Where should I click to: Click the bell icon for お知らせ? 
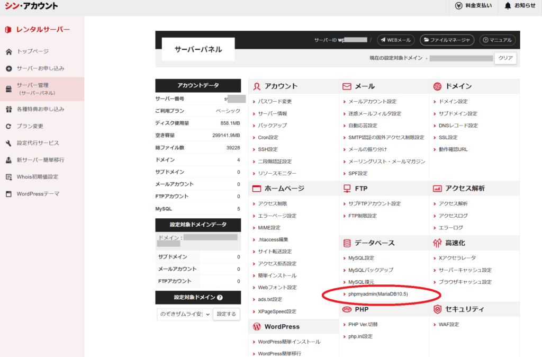click(508, 6)
